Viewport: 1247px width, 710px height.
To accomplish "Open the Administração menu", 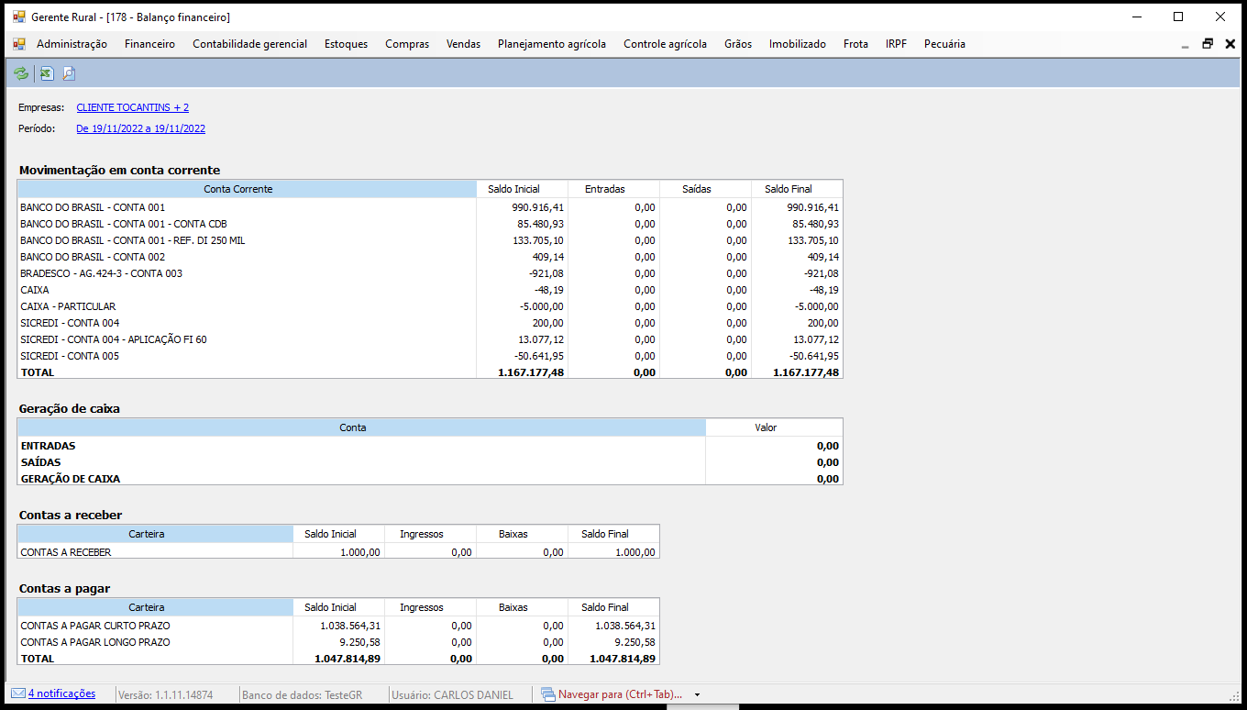I will pyautogui.click(x=72, y=44).
